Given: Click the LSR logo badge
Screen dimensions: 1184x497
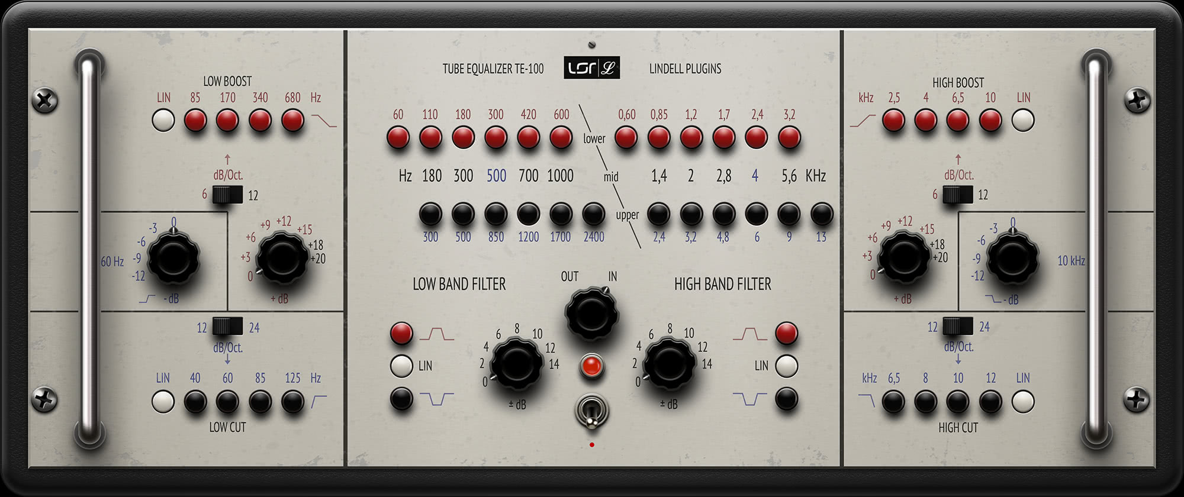Looking at the screenshot, I should click(x=592, y=68).
